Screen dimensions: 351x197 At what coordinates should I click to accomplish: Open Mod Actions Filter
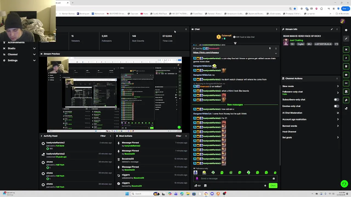coord(179,136)
